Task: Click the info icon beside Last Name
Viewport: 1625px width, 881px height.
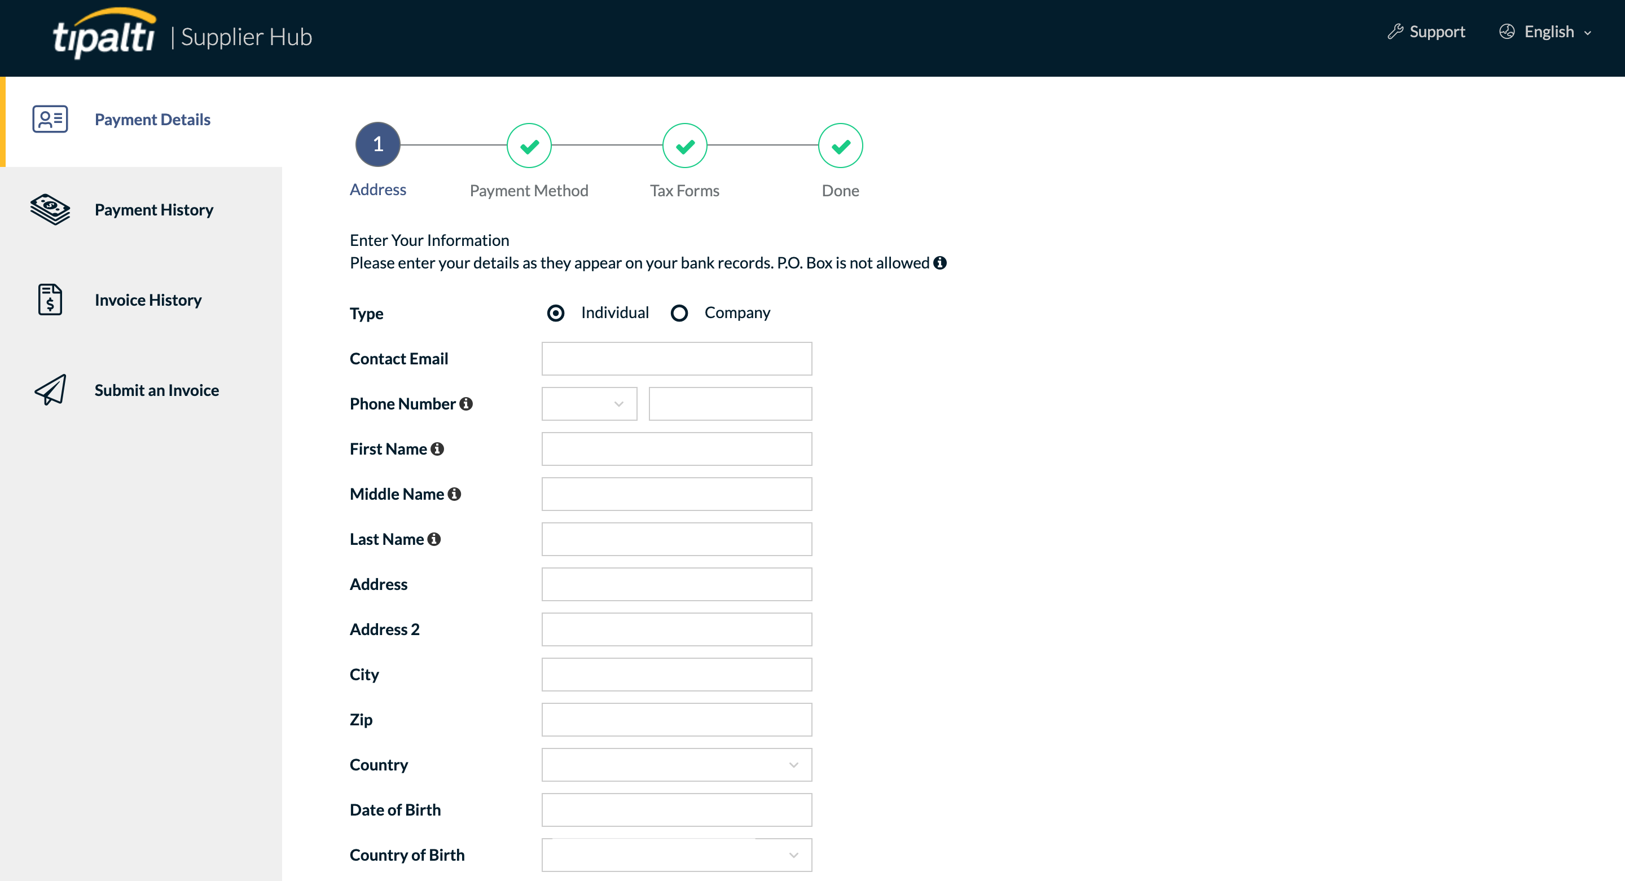Action: click(434, 539)
